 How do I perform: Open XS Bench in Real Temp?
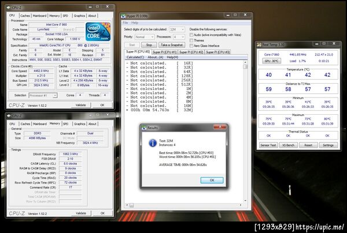pos(288,145)
